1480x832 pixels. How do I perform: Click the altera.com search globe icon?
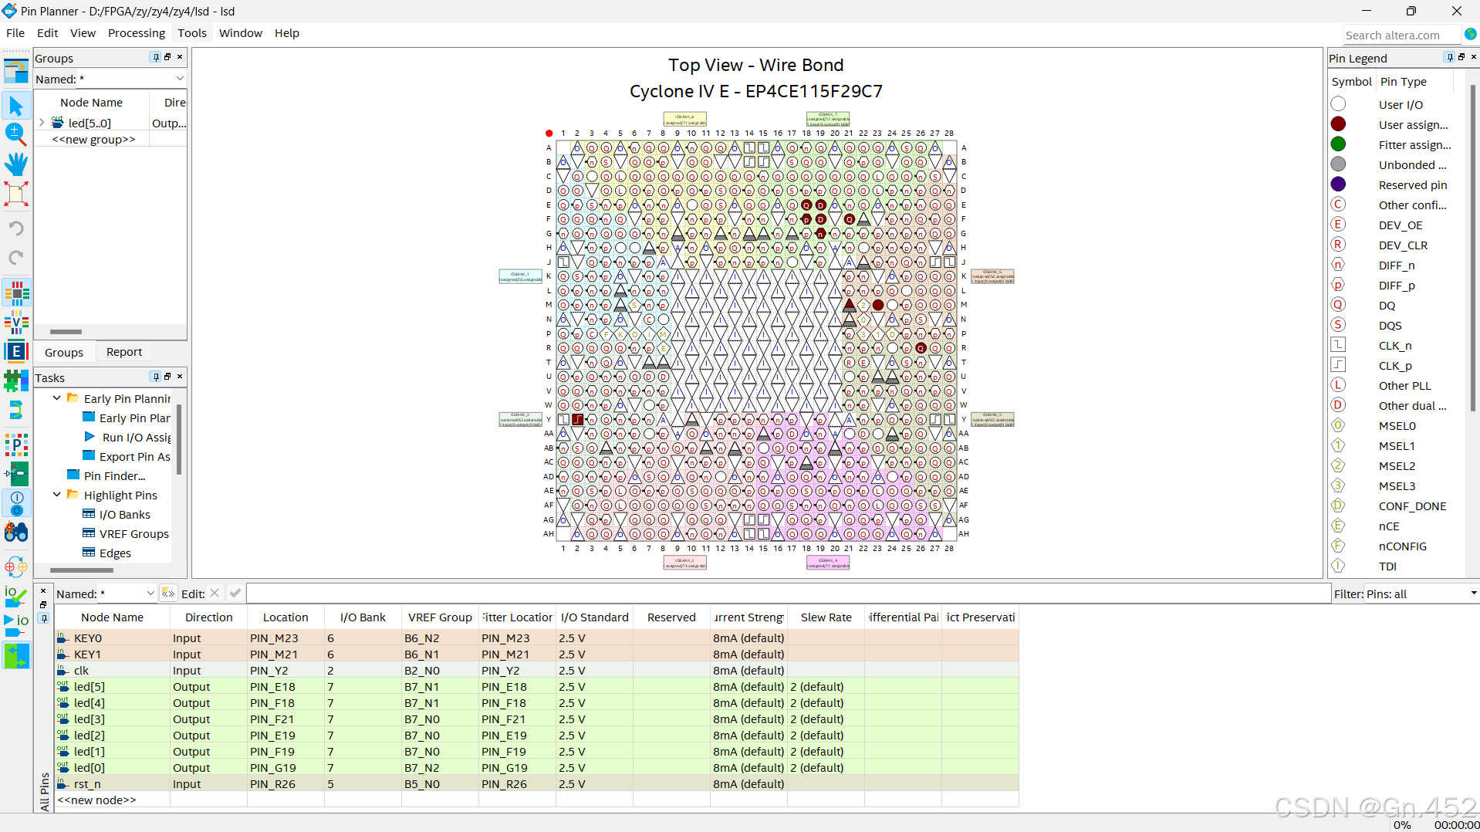click(x=1471, y=35)
